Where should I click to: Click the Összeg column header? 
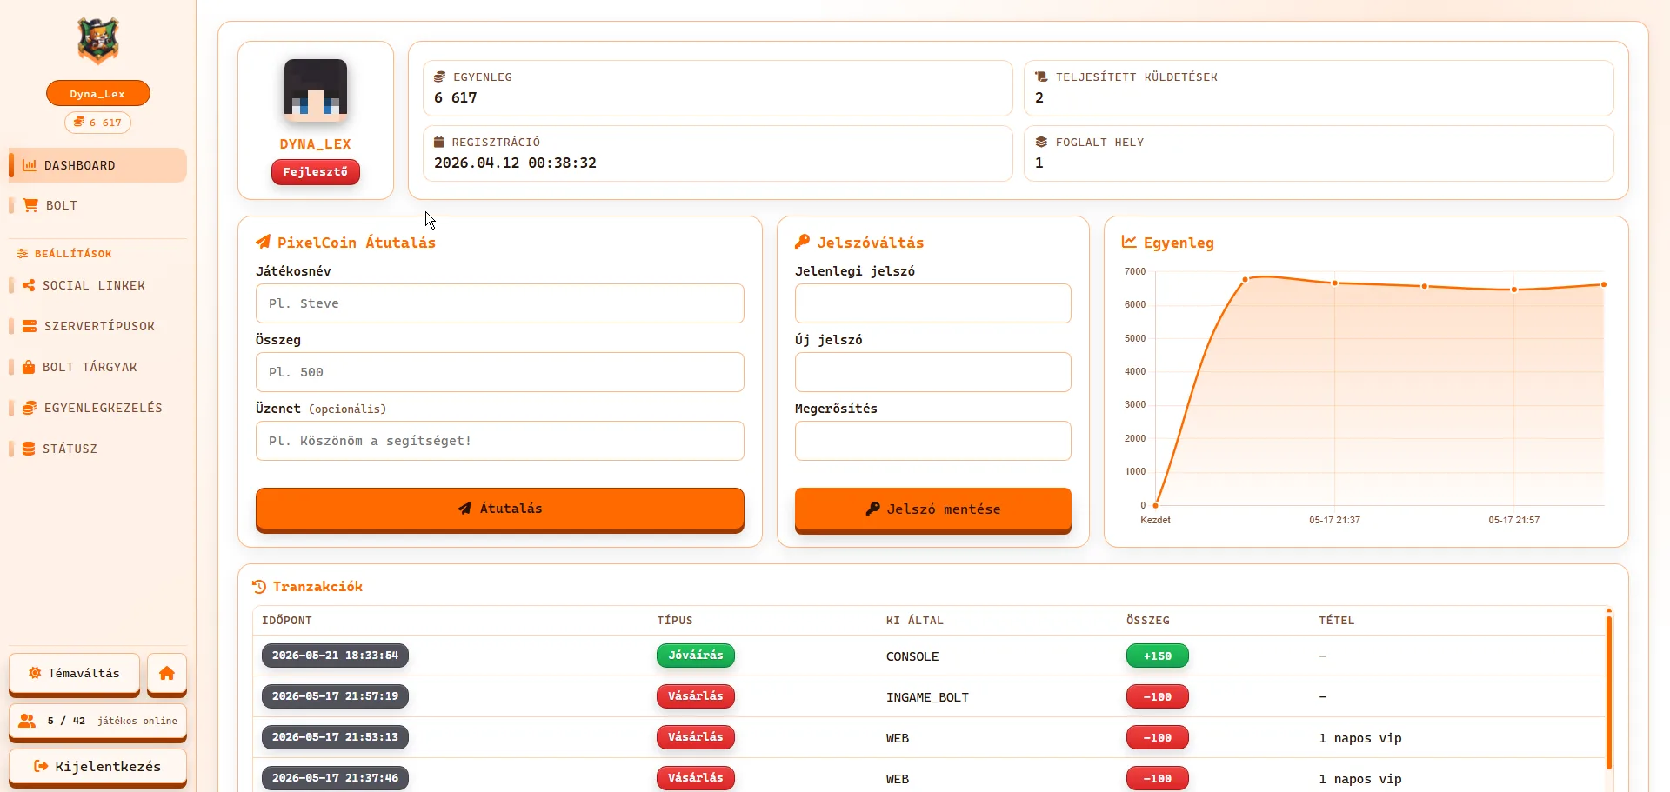[x=1148, y=621]
